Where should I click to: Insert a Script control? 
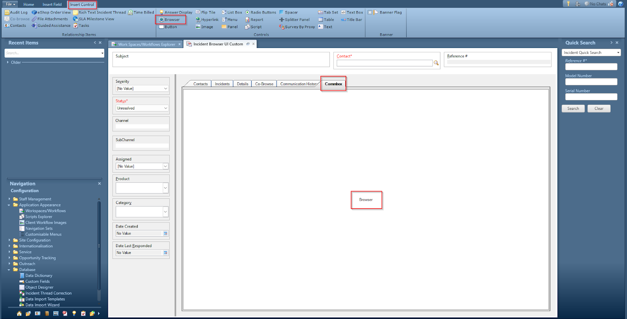[x=253, y=27]
